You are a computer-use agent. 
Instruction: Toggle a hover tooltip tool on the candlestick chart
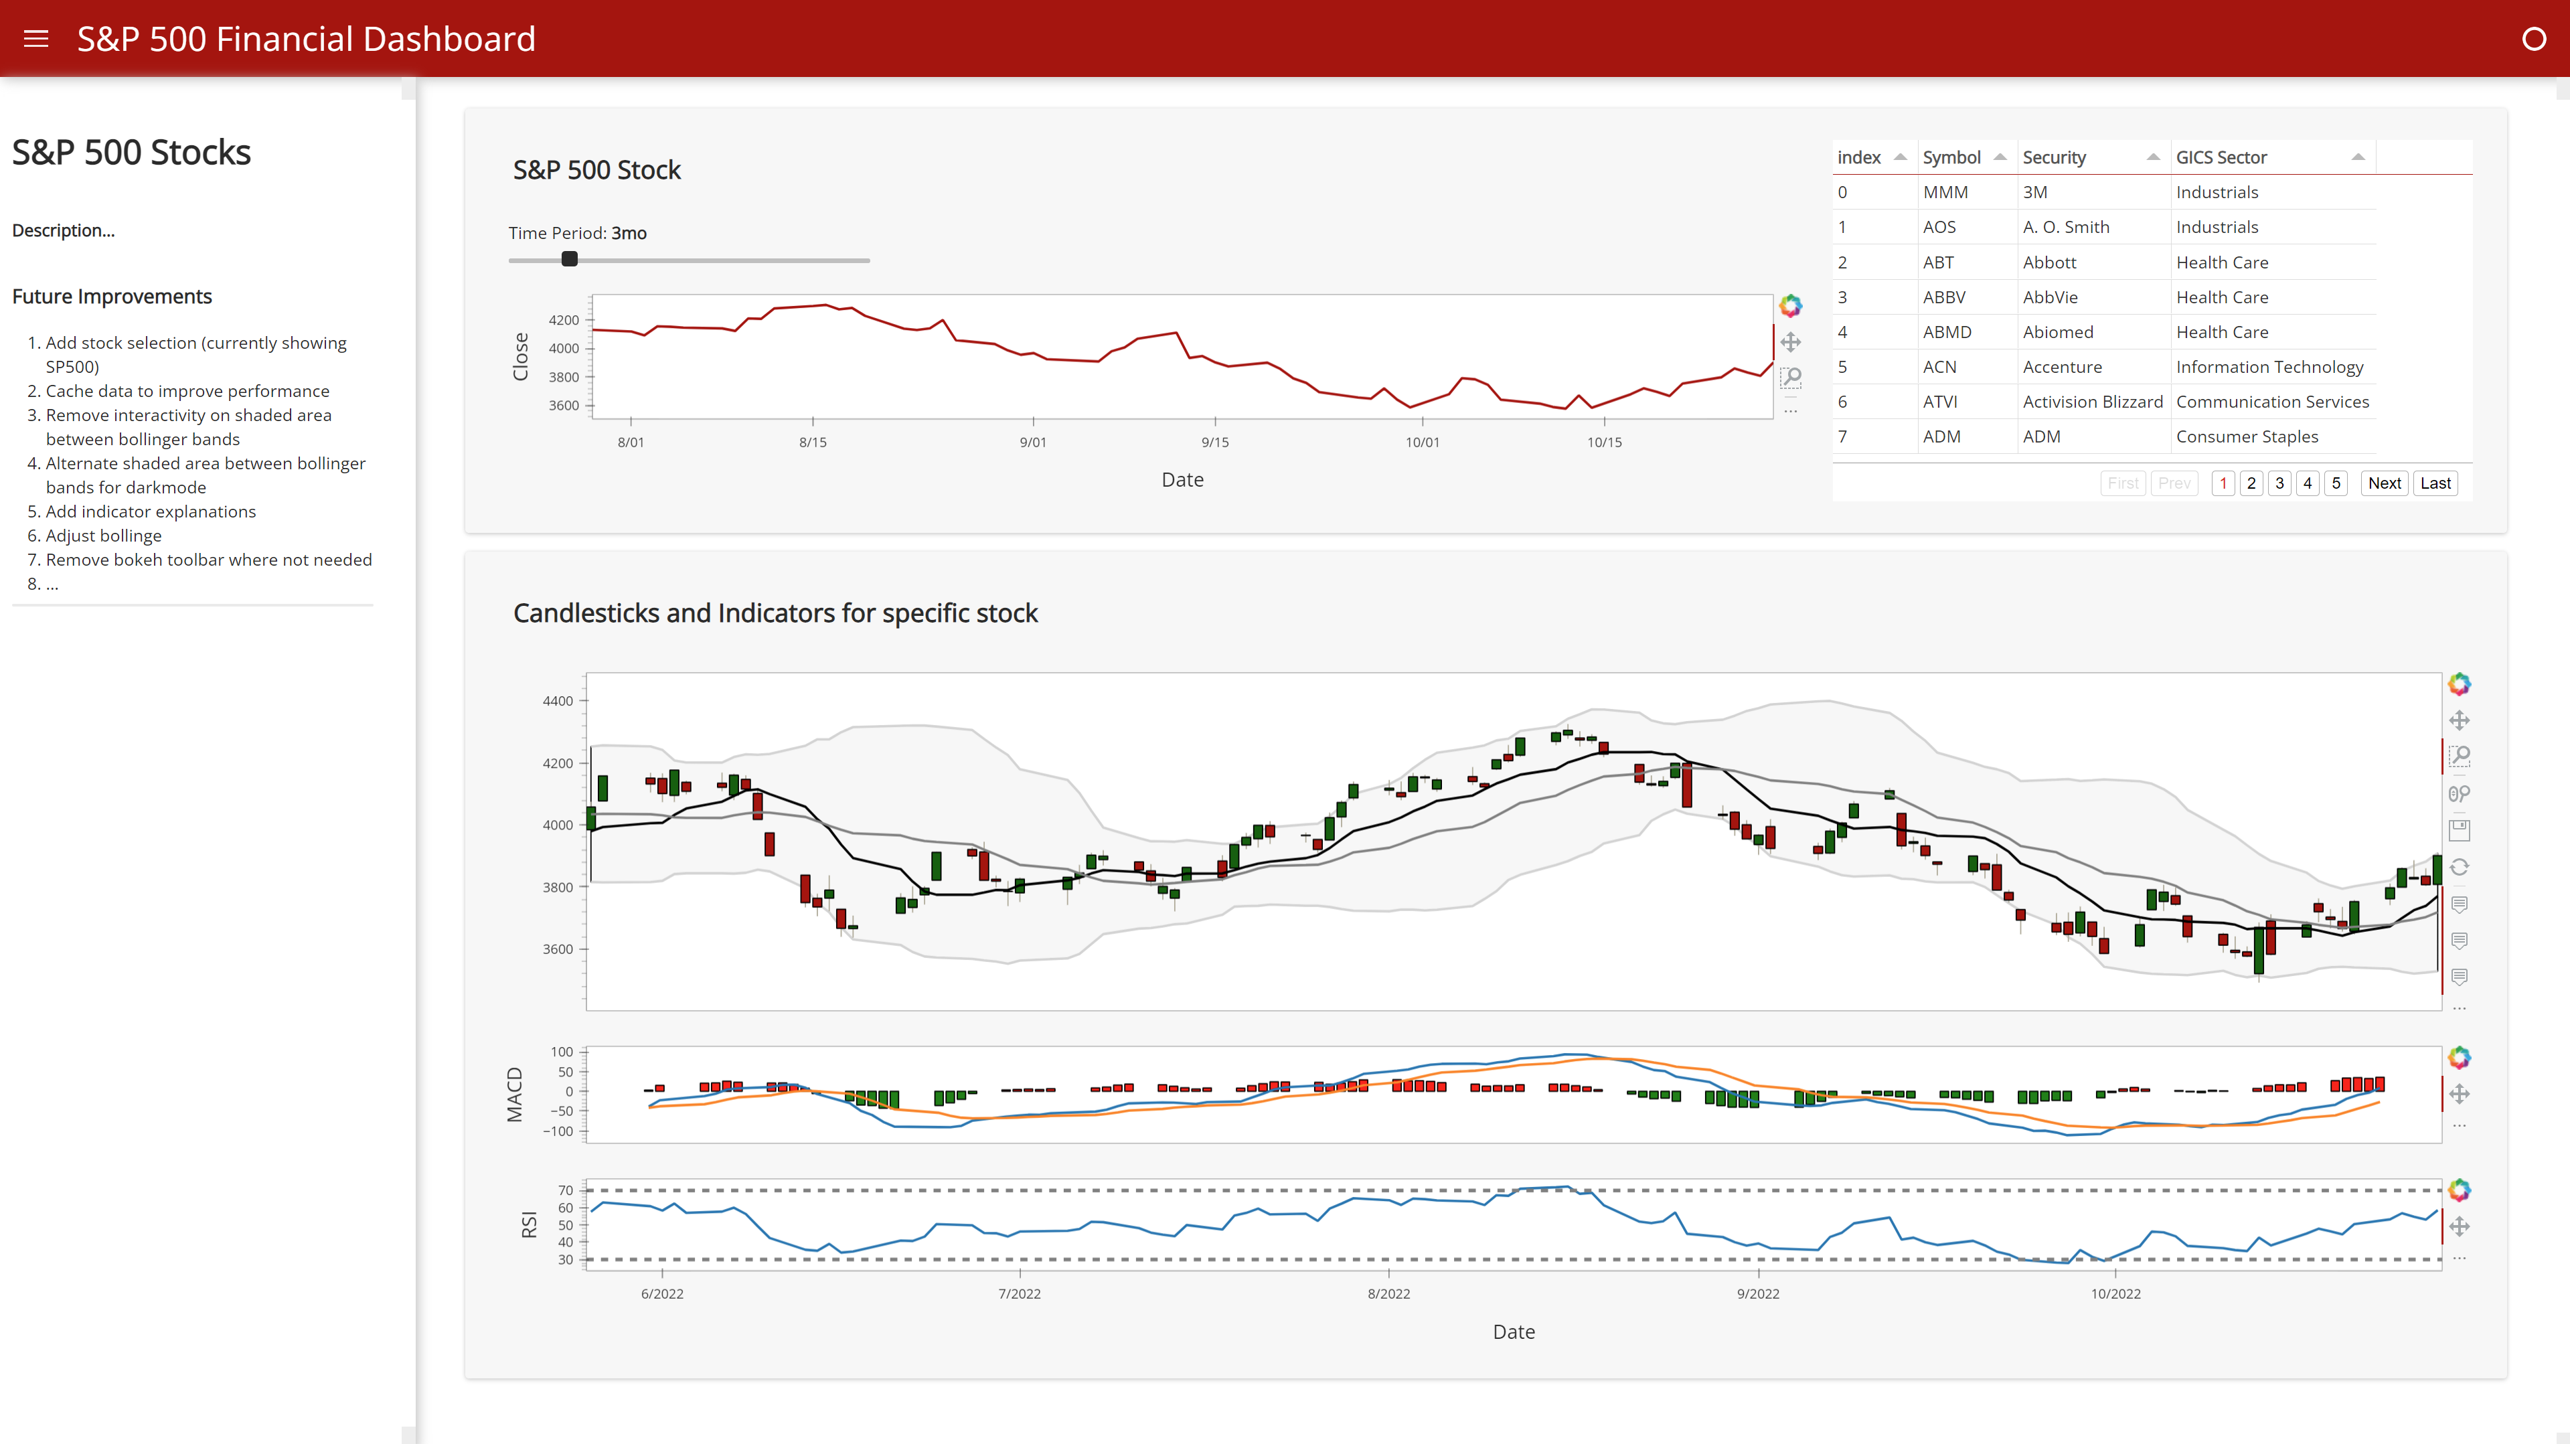[x=2460, y=904]
